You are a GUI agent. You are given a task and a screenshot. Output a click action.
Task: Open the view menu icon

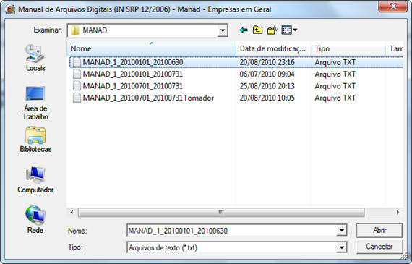[289, 30]
